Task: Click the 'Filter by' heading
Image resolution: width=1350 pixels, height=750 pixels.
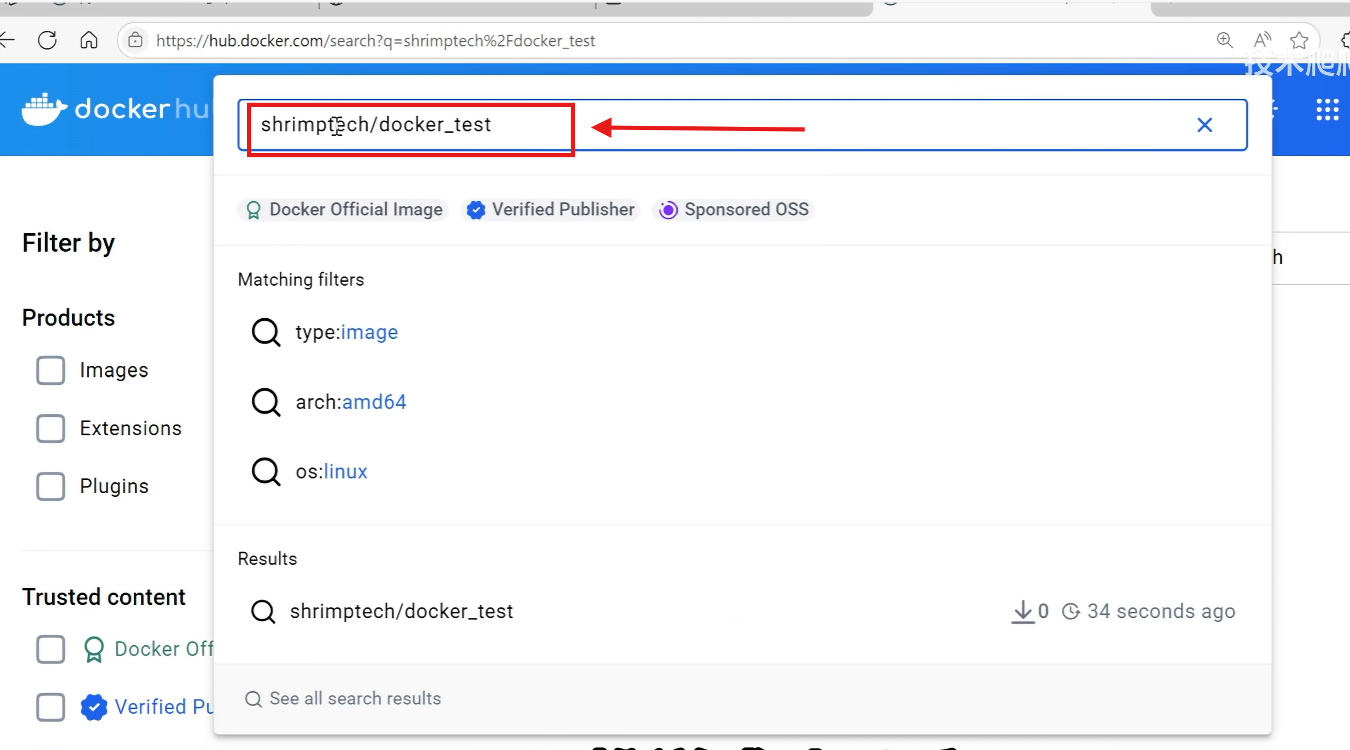Action: (68, 243)
